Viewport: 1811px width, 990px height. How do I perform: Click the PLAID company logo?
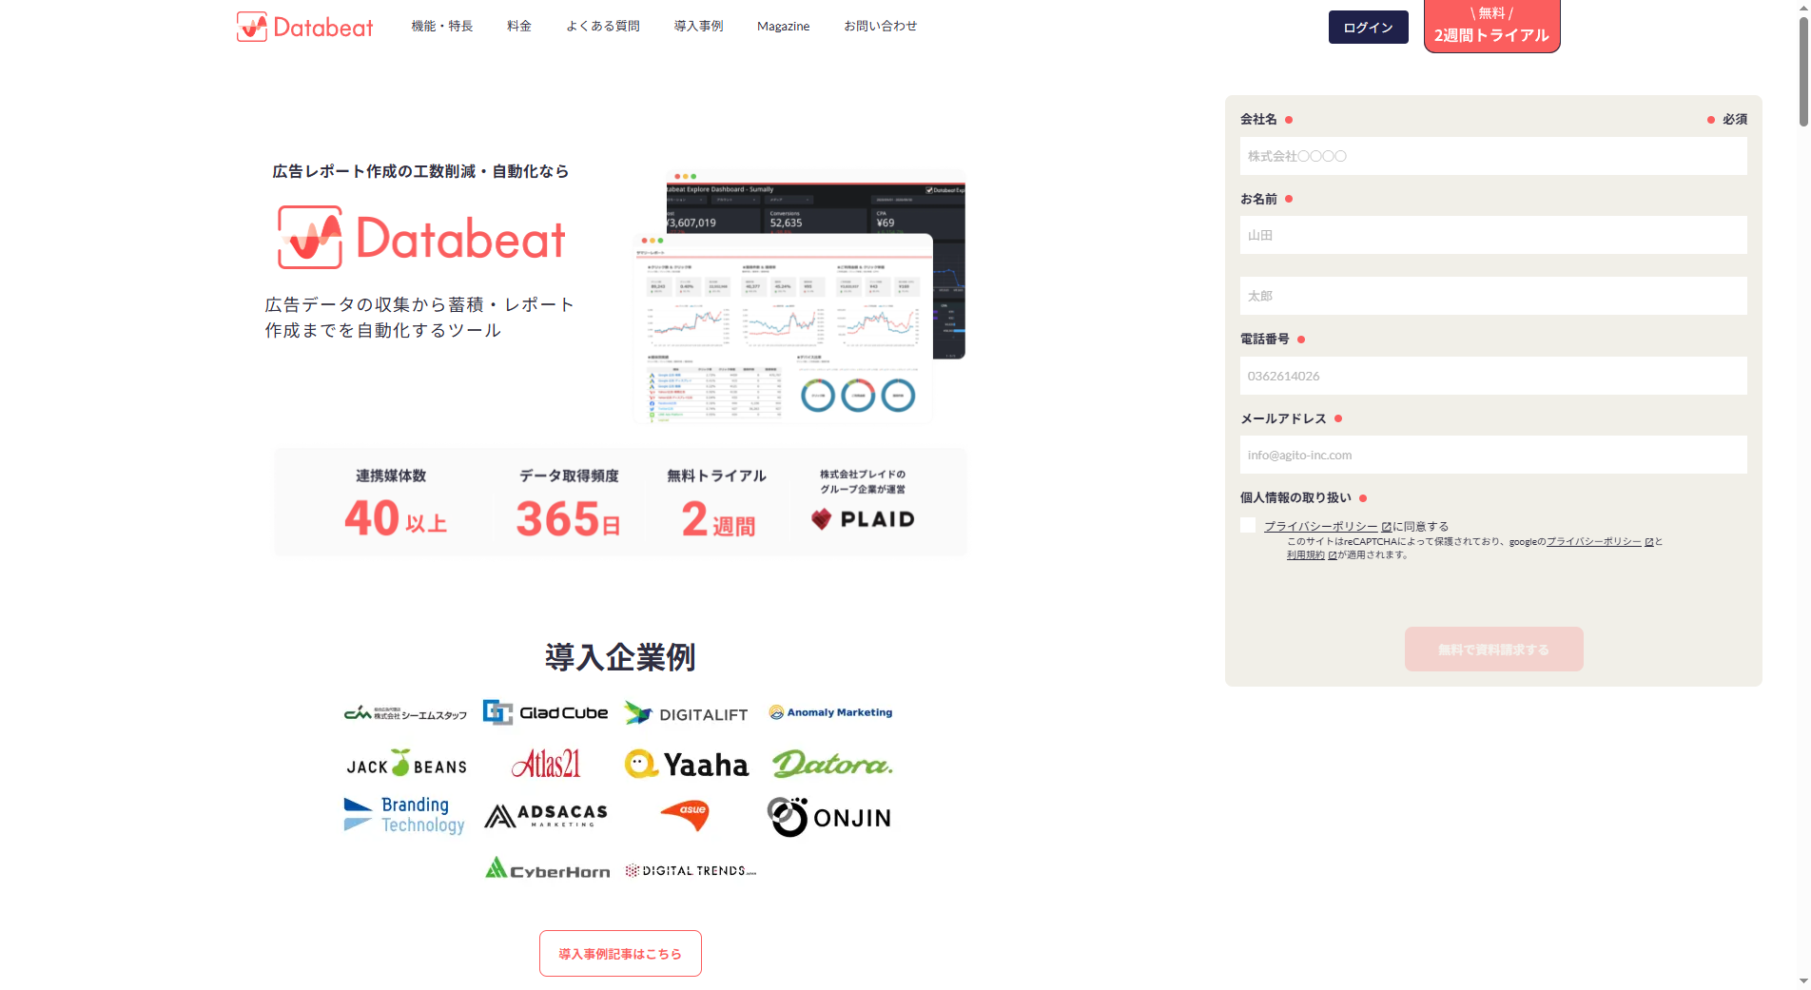(863, 519)
